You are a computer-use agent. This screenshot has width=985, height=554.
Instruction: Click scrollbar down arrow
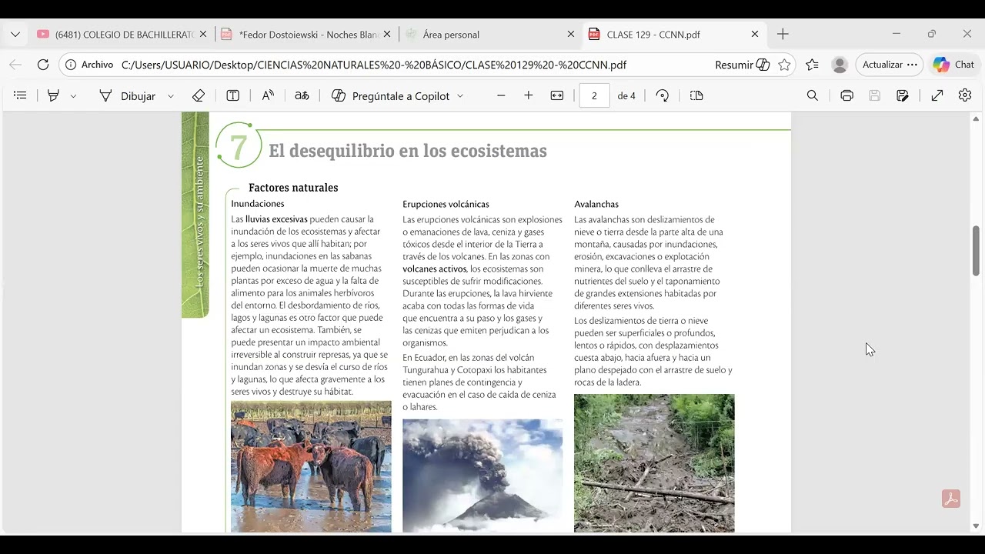[x=976, y=526]
